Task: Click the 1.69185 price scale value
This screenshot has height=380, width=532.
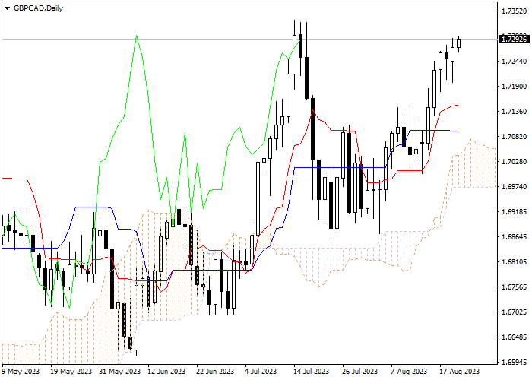Action: (514, 212)
